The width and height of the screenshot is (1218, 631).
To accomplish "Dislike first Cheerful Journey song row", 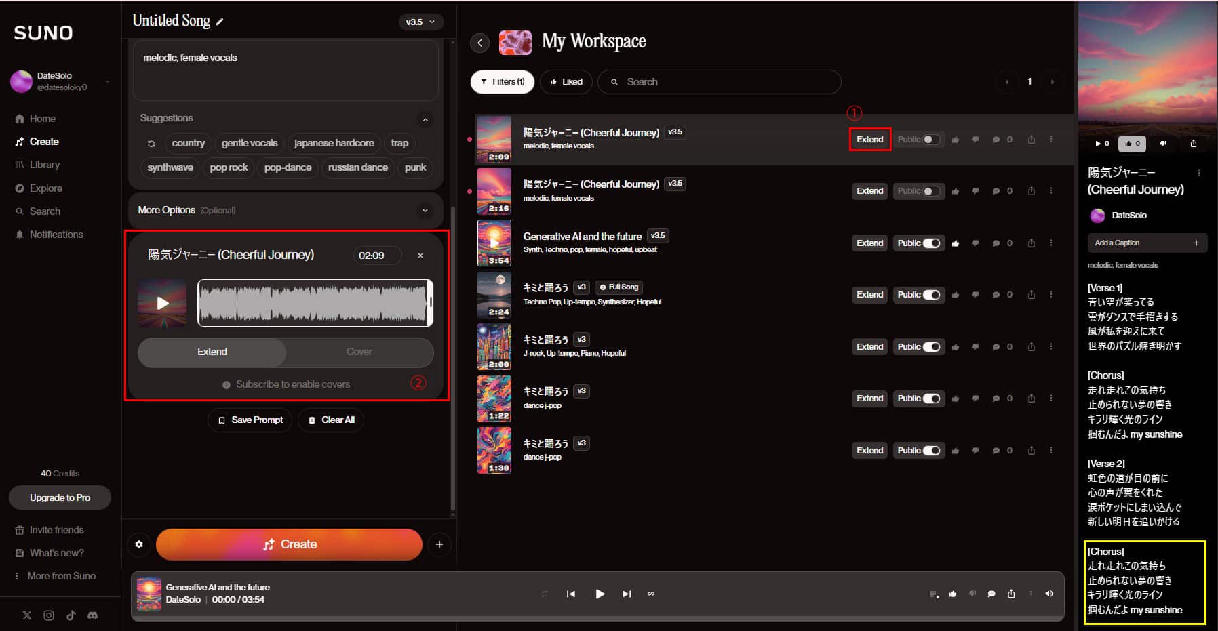I will point(975,140).
